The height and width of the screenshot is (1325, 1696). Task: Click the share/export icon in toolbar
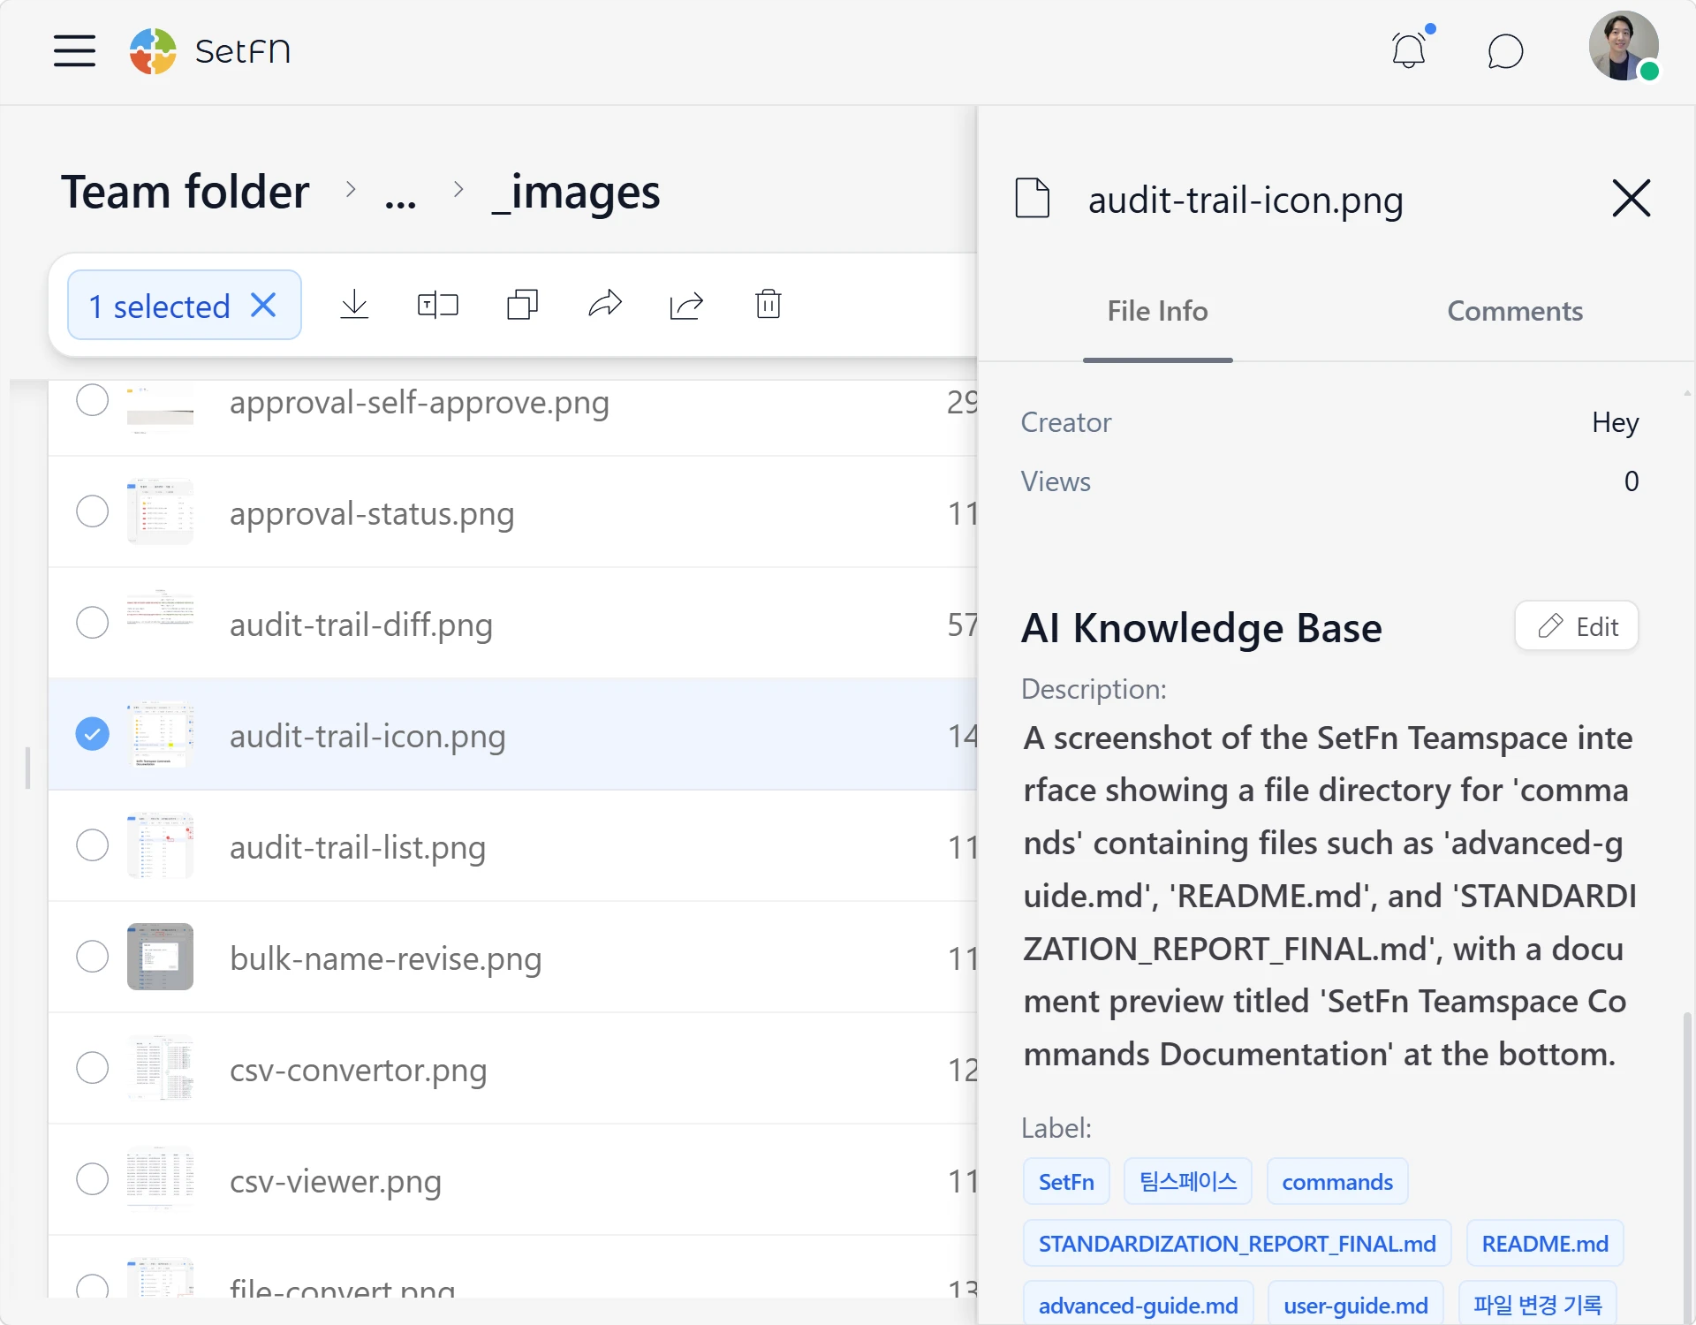coord(686,305)
